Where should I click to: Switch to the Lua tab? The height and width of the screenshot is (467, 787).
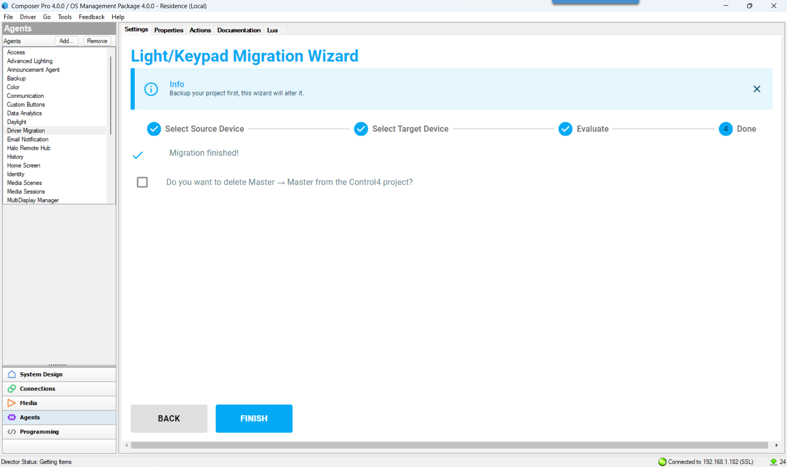(272, 30)
